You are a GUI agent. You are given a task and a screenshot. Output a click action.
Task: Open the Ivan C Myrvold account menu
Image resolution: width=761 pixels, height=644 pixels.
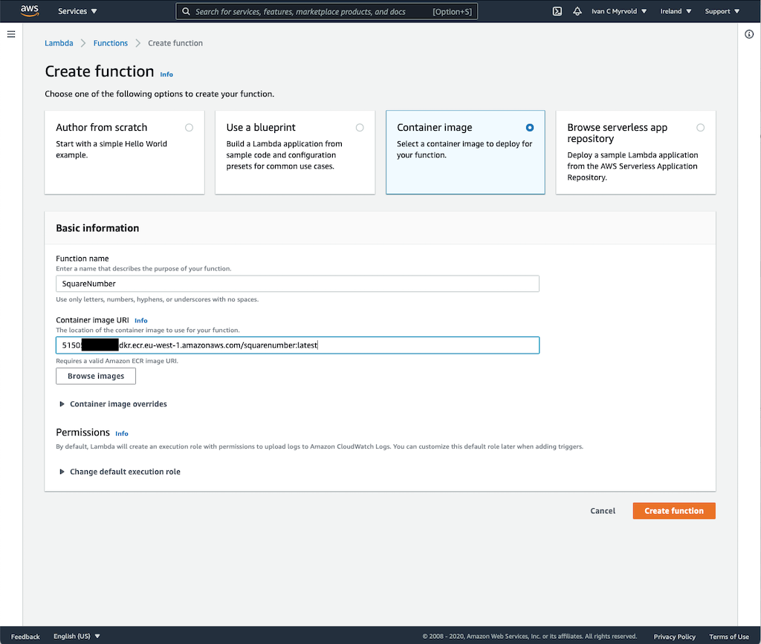coord(619,11)
